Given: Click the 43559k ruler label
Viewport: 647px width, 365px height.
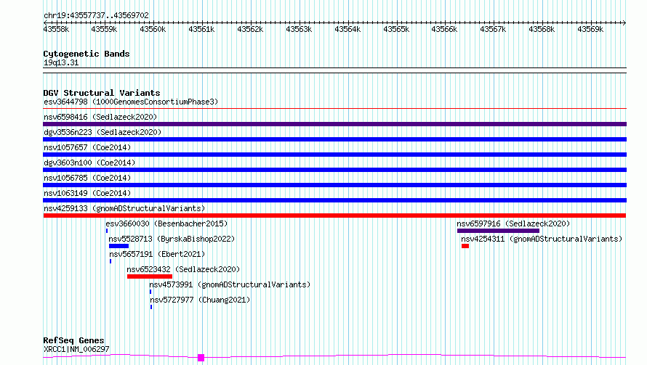Looking at the screenshot, I should [x=105, y=29].
